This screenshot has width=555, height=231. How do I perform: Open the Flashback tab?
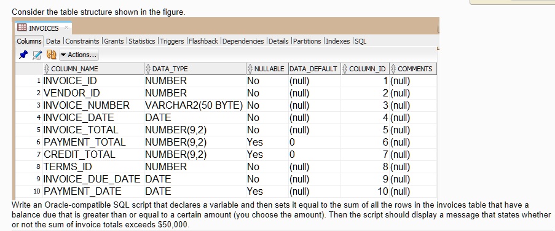point(203,41)
